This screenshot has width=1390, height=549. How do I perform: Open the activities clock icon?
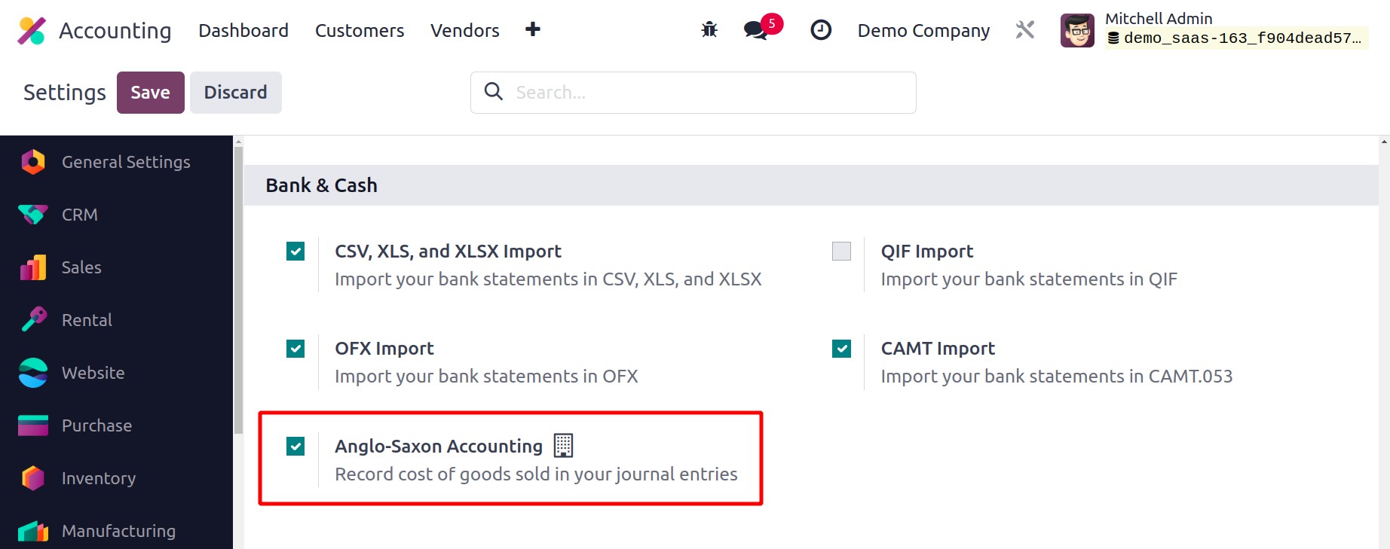pyautogui.click(x=821, y=30)
